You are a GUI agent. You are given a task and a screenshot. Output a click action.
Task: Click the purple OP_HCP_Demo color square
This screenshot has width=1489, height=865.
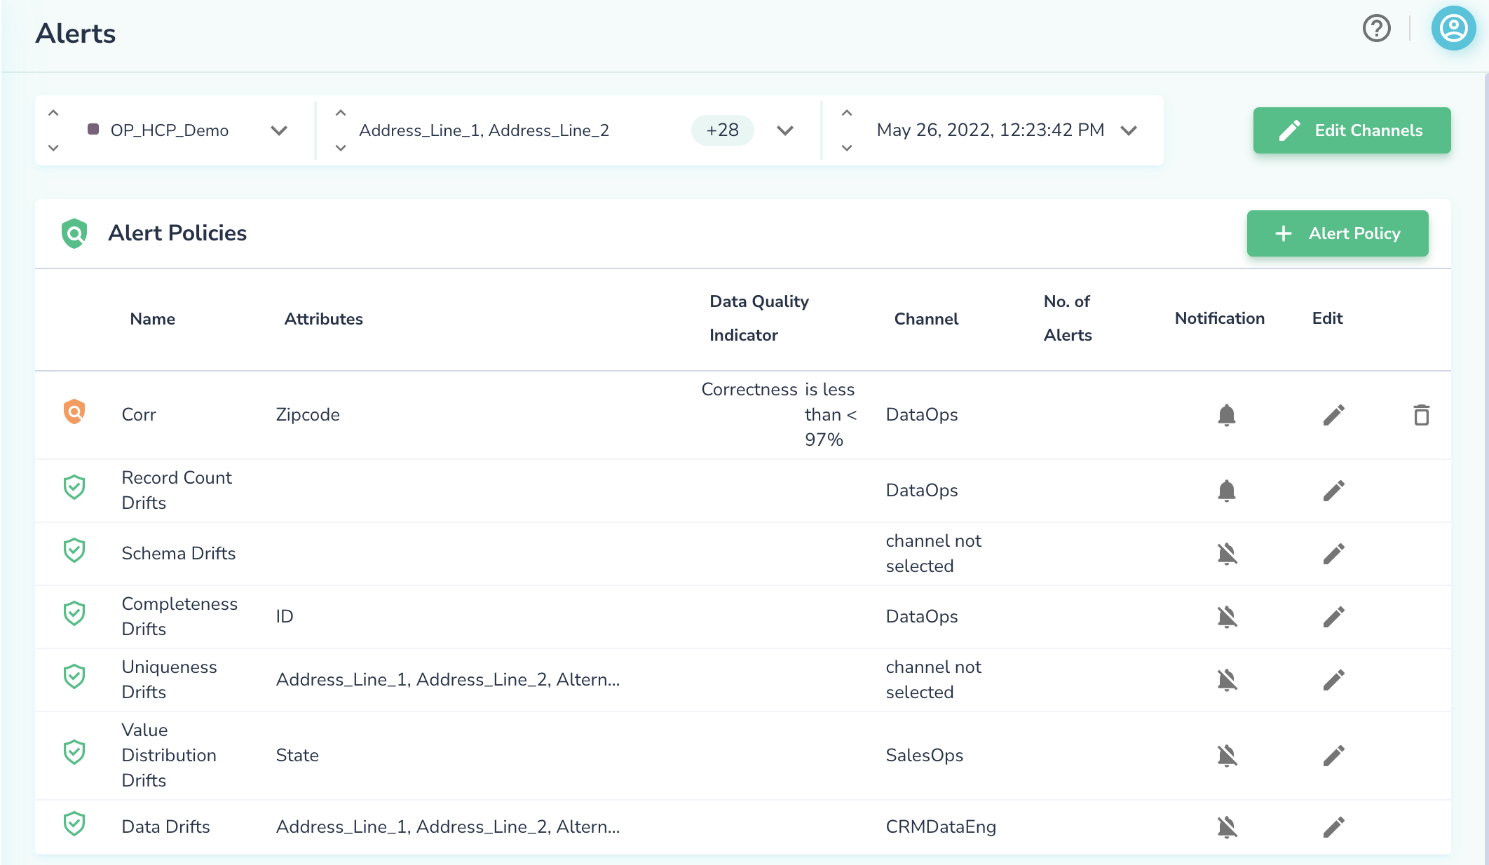click(x=93, y=130)
